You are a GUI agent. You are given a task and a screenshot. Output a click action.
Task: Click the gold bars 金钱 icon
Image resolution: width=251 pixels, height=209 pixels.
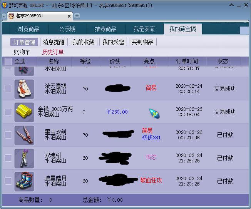coord(24,112)
